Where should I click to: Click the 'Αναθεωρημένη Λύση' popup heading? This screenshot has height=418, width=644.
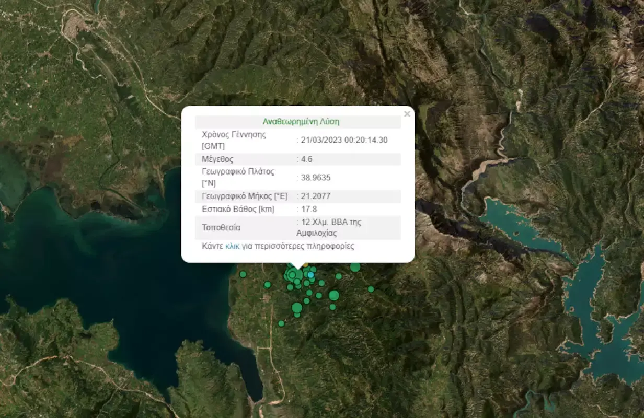[301, 122]
